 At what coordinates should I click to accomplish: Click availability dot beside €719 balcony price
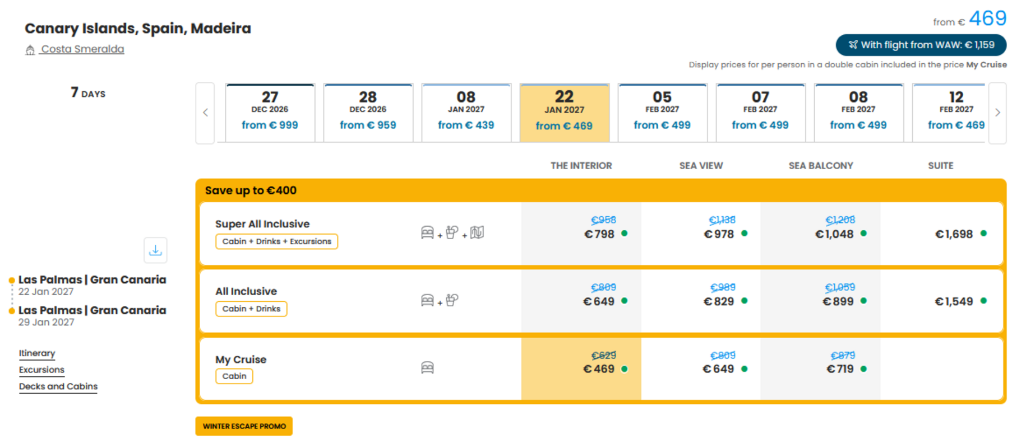tap(863, 369)
